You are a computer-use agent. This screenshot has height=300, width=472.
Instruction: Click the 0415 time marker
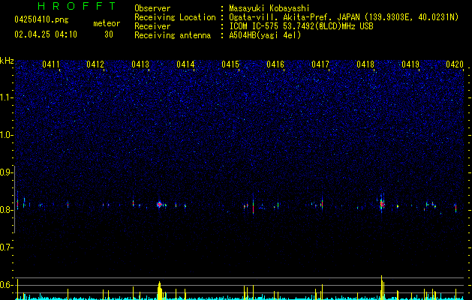click(x=230, y=64)
